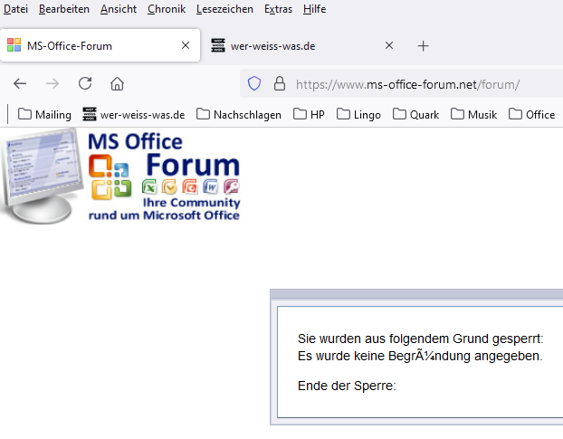Close the MS-Office-Forum tab
The image size is (563, 439).
tap(186, 45)
